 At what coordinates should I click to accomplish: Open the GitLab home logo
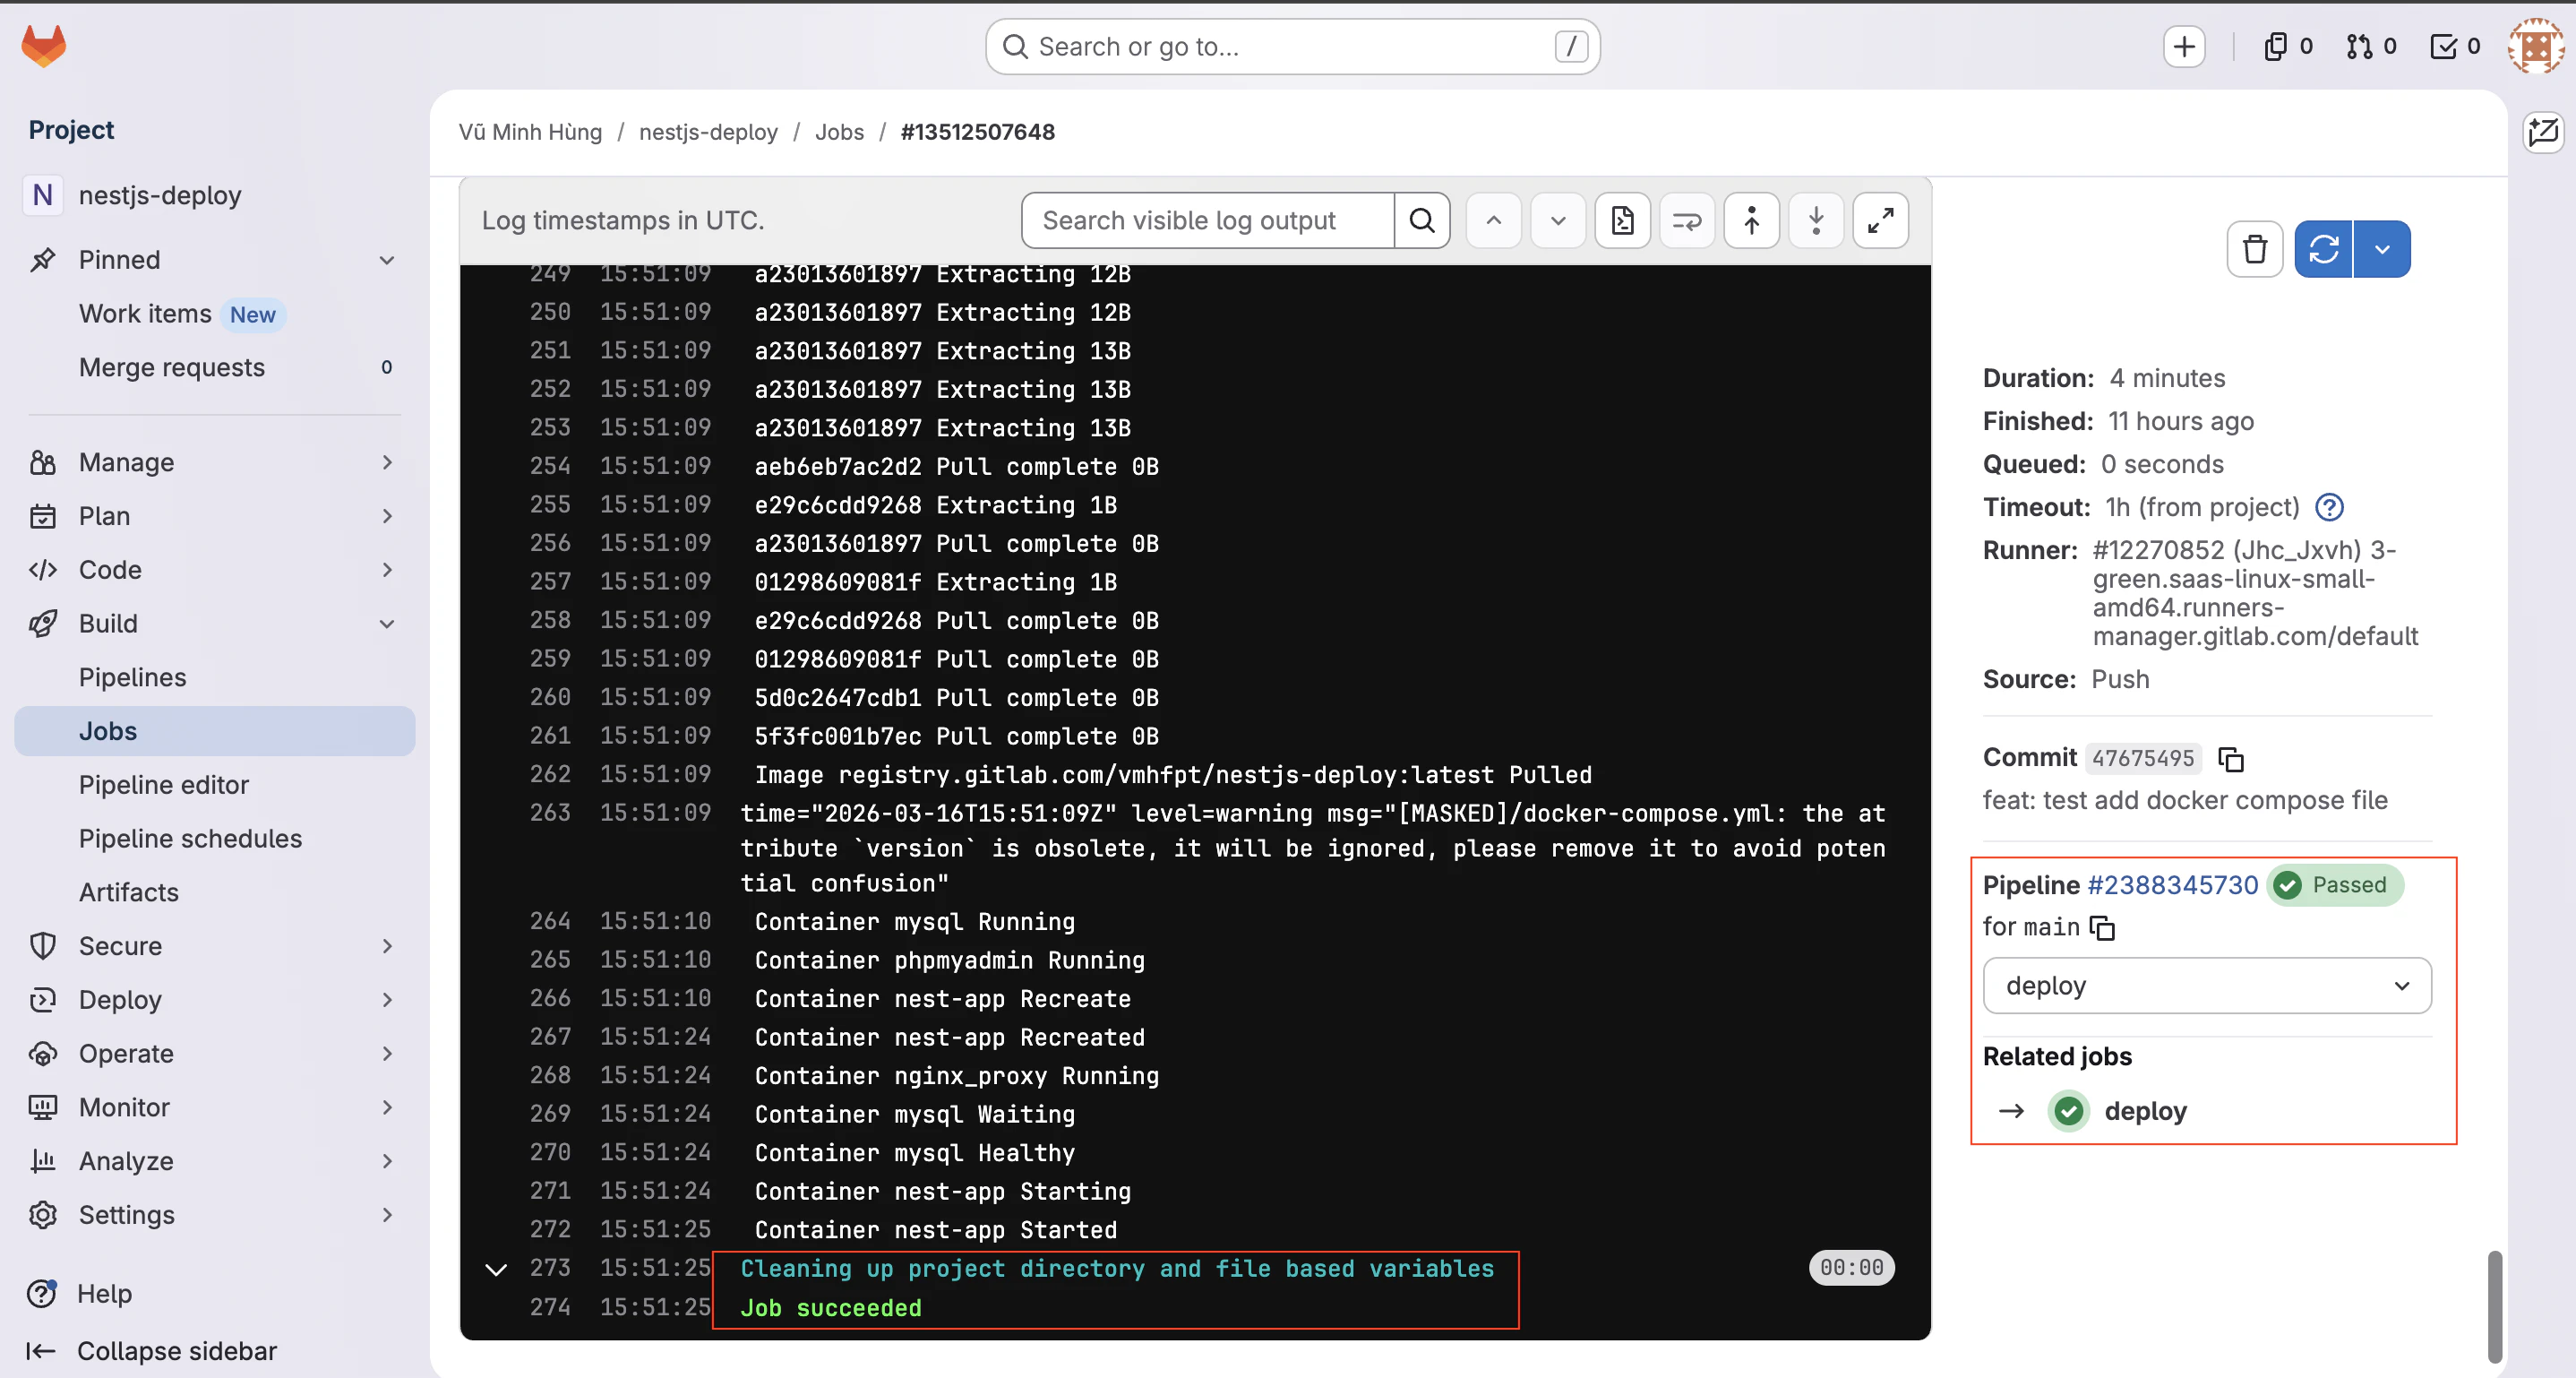pyautogui.click(x=44, y=46)
